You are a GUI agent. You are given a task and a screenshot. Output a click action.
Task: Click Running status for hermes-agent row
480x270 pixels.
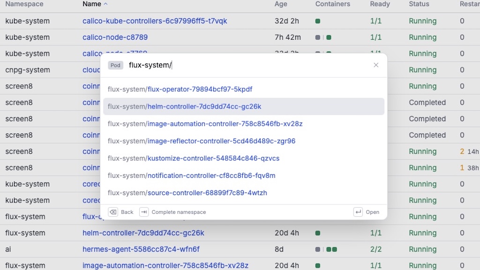(423, 249)
